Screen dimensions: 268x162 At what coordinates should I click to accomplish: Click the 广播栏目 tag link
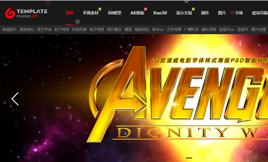click(x=191, y=30)
